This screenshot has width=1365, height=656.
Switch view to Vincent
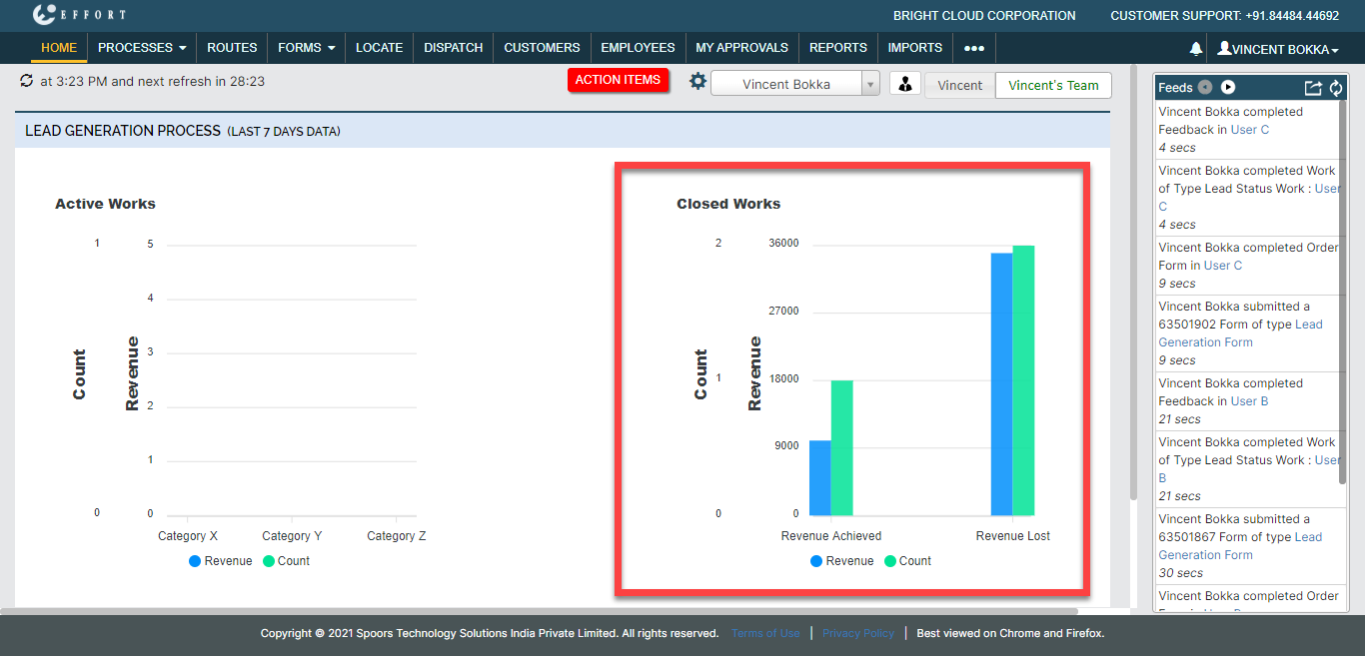[x=959, y=85]
